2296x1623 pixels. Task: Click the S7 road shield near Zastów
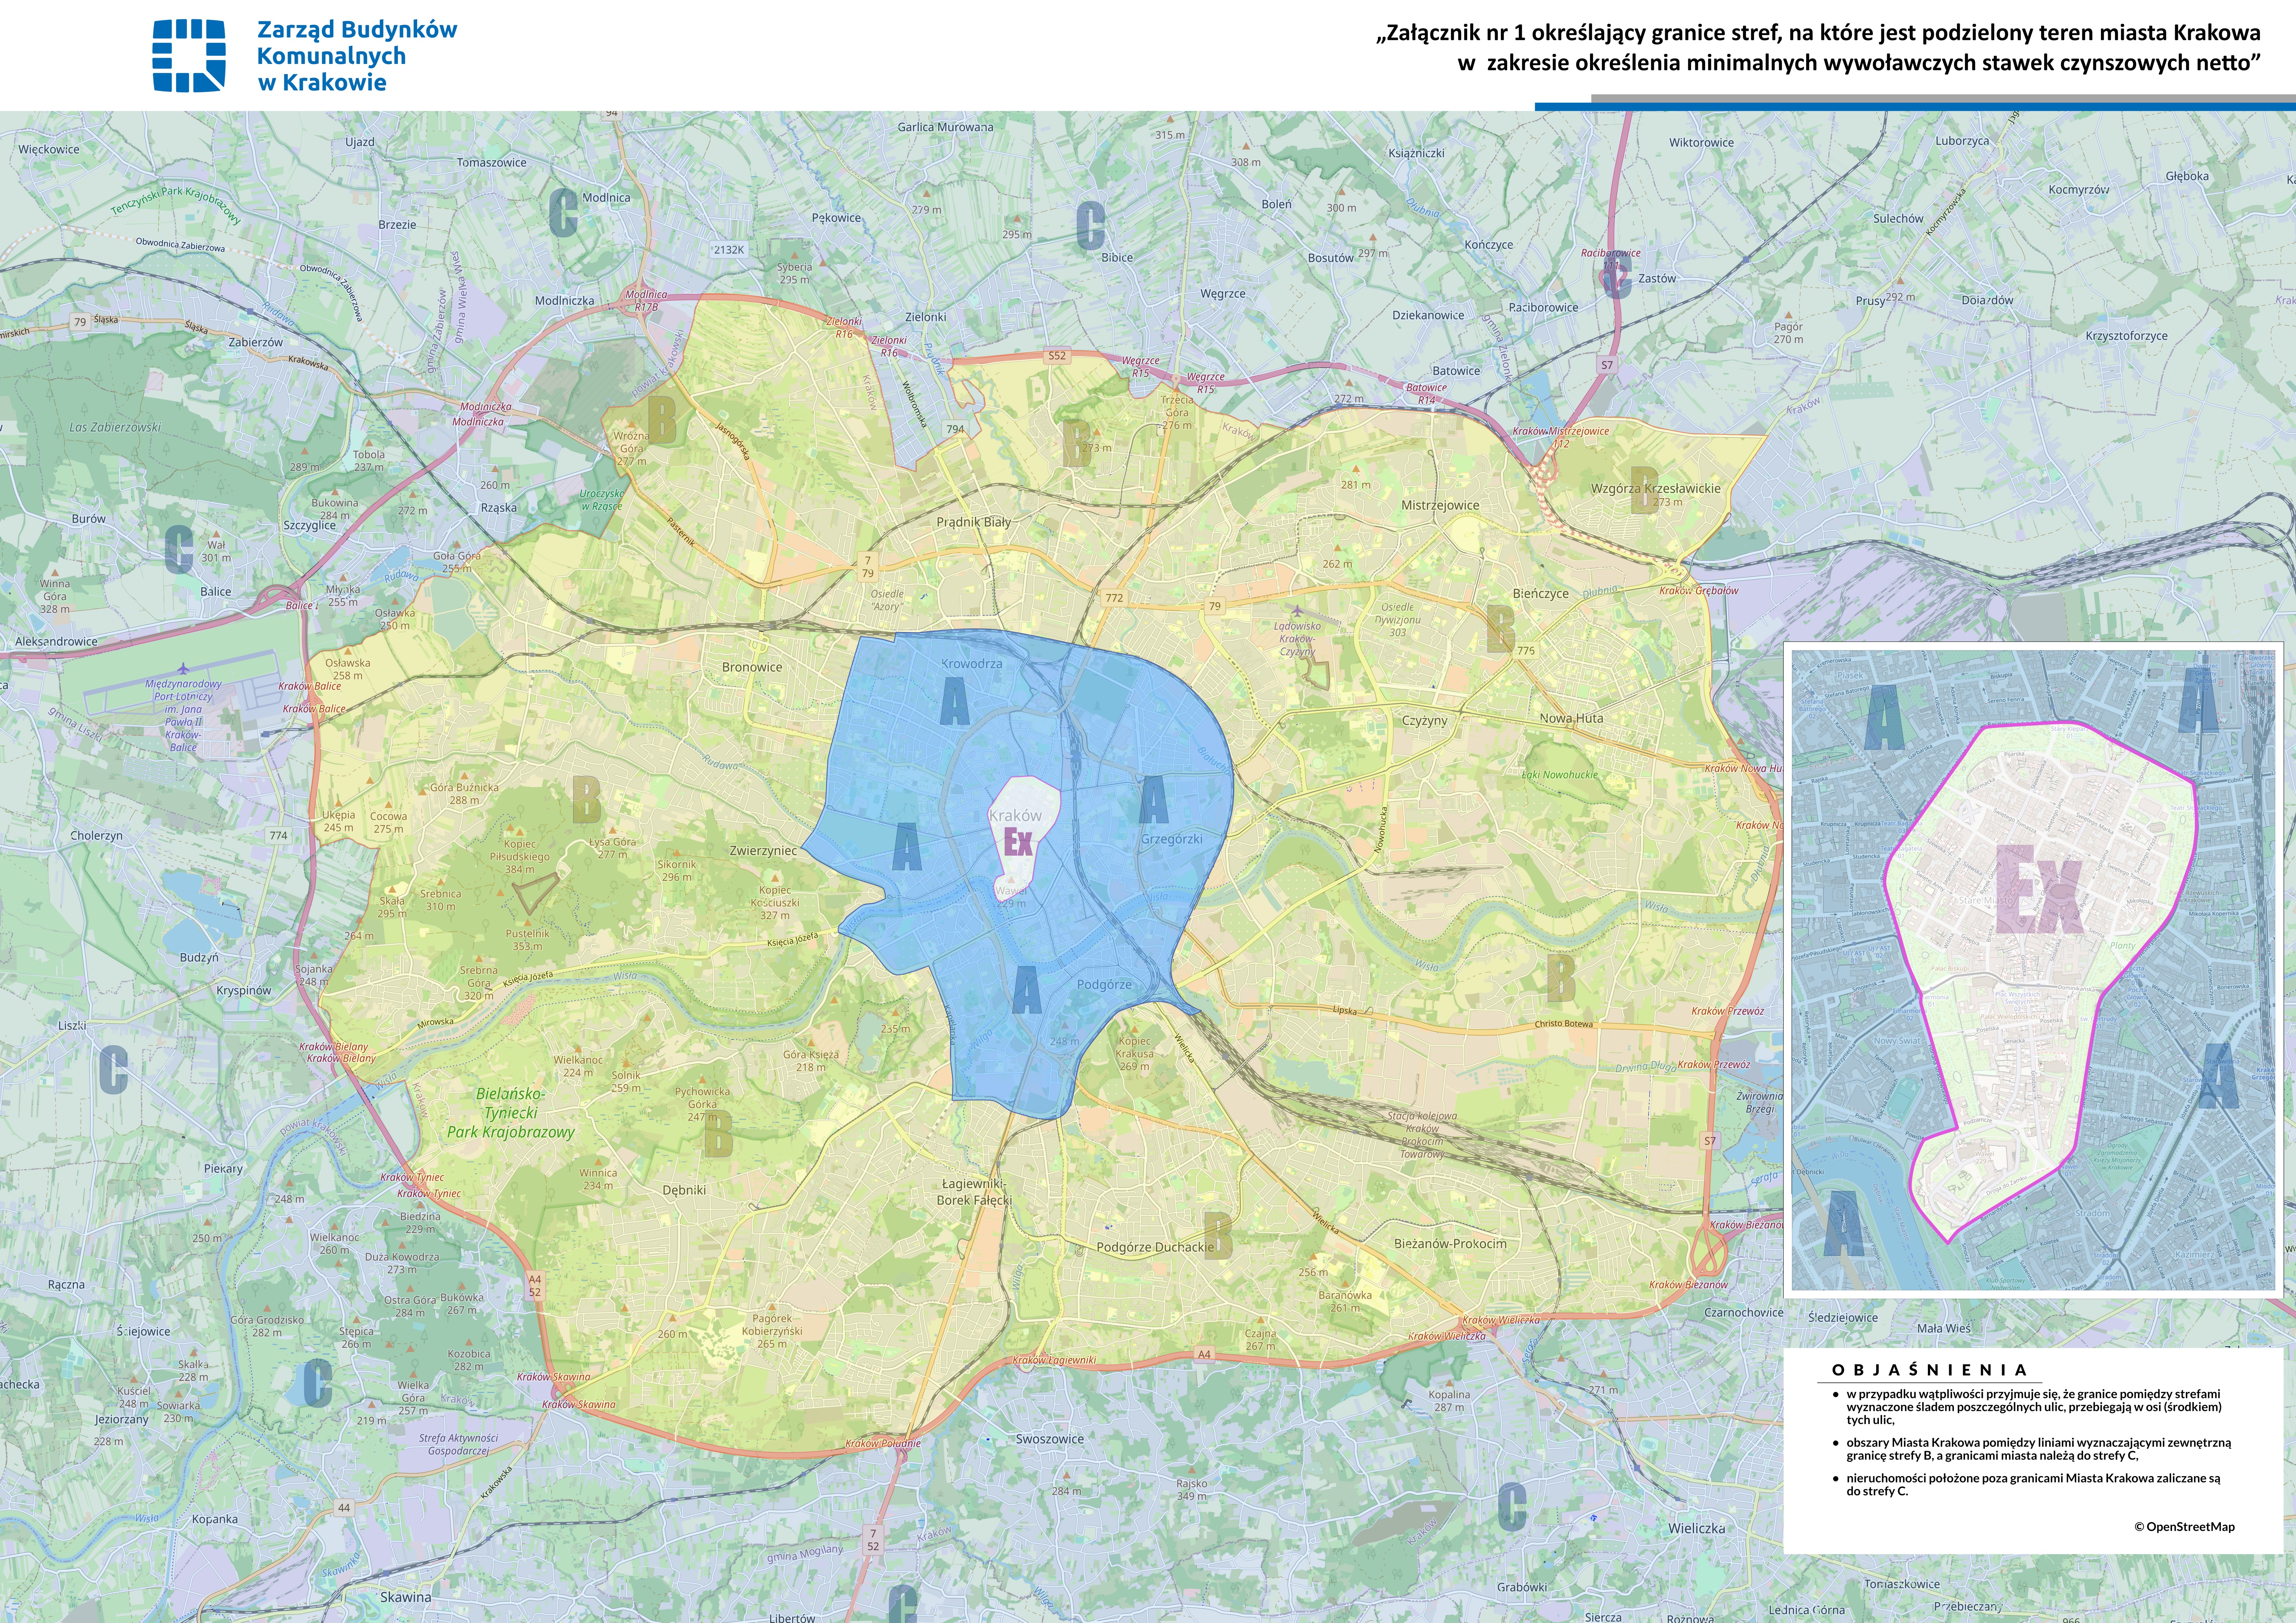point(1607,365)
